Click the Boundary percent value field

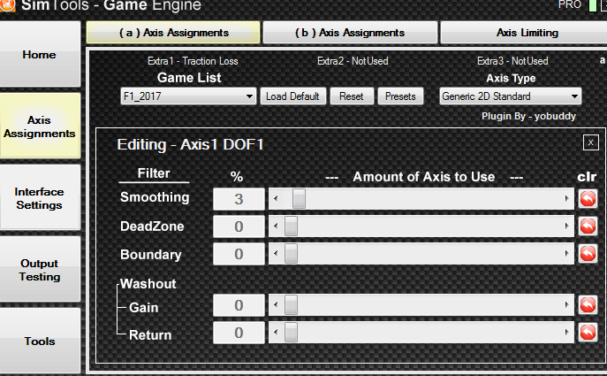[239, 254]
